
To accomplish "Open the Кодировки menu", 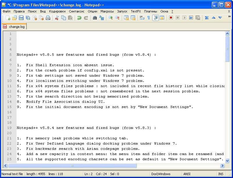I will tap(57, 11).
